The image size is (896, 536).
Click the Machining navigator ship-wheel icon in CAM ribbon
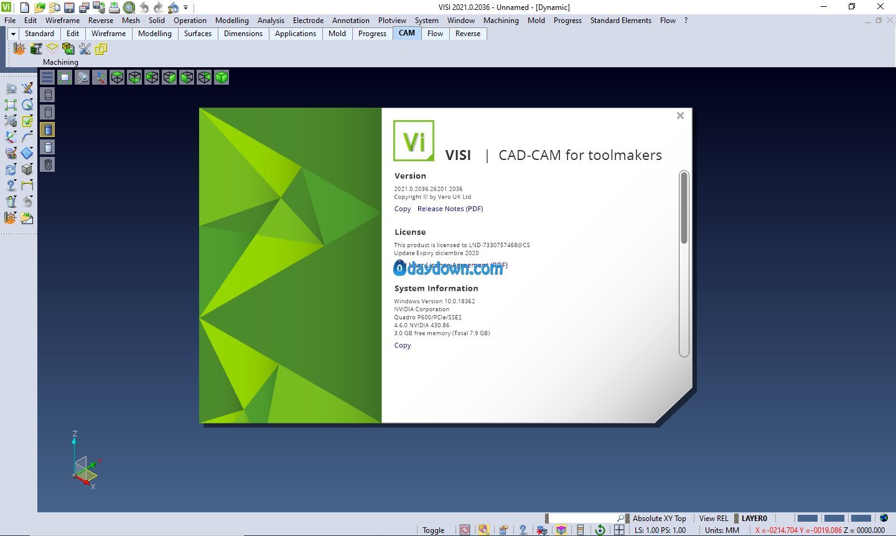[19, 49]
